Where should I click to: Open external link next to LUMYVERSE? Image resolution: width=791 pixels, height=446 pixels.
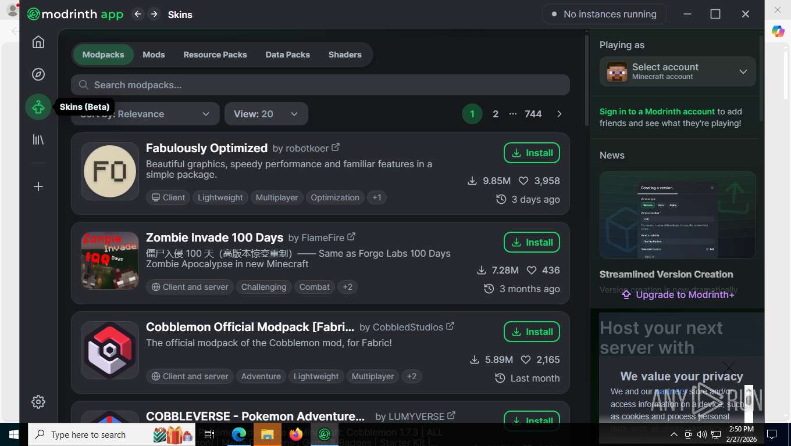coord(451,416)
